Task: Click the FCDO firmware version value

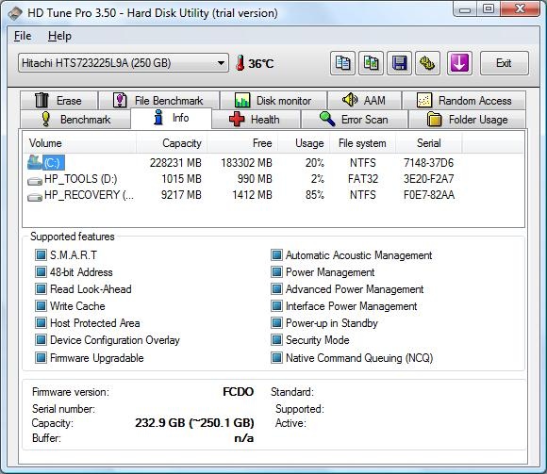Action: [x=238, y=392]
